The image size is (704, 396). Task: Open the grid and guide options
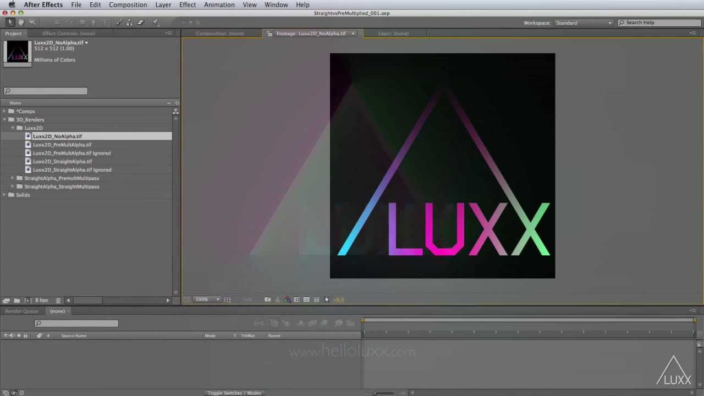coord(227,300)
